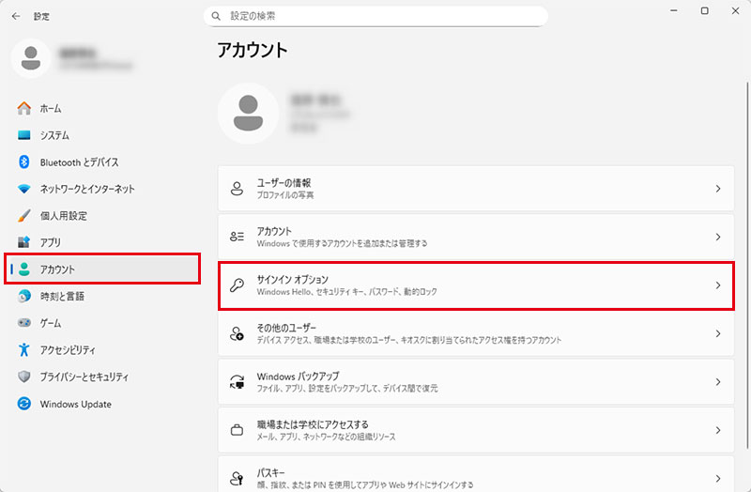Click the Windows Update sync icon

[x=24, y=404]
